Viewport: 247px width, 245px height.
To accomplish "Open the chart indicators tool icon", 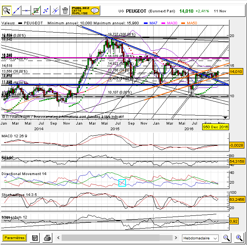I will (36, 10).
